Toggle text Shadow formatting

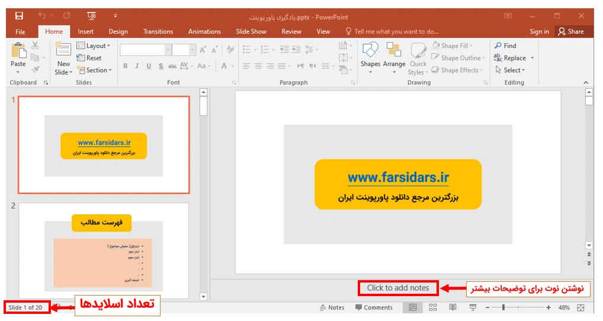point(161,66)
